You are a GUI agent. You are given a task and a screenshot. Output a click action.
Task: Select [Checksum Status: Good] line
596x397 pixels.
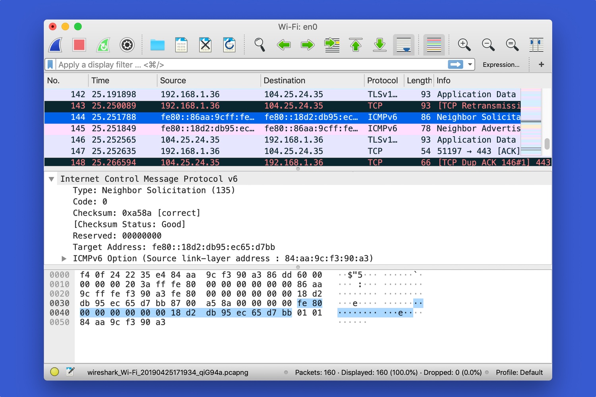click(x=129, y=224)
